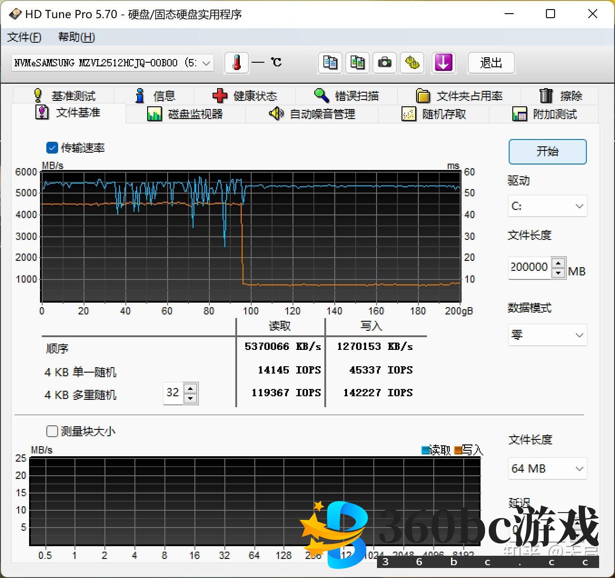The width and height of the screenshot is (615, 578).
Task: Click the camera save screenshot icon
Action: click(385, 63)
